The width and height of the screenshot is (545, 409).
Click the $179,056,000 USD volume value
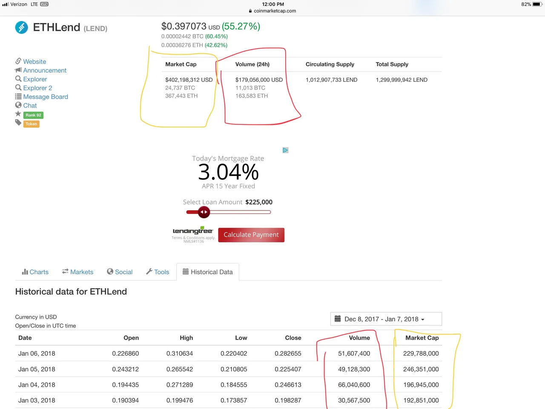[259, 80]
